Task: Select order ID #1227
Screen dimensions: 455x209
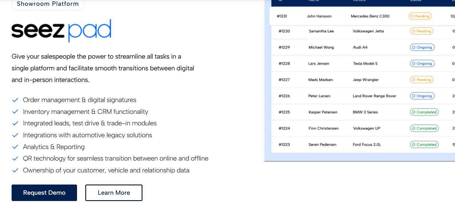Action: [284, 80]
